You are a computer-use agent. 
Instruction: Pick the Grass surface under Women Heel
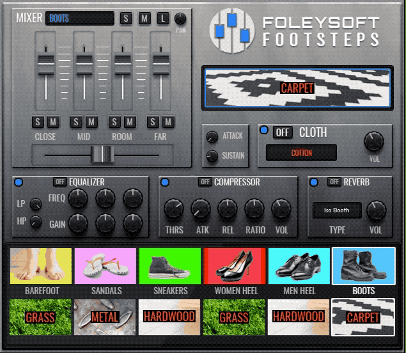pyautogui.click(x=234, y=317)
